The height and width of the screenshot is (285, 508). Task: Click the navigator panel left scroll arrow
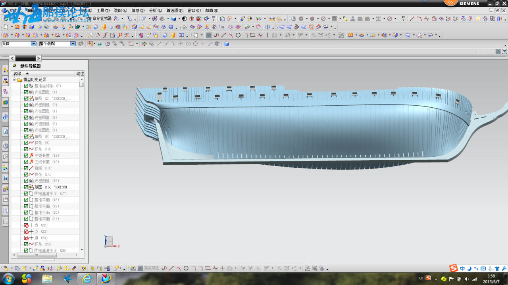tap(12, 58)
